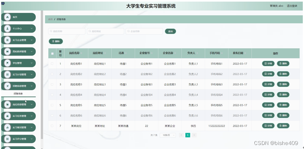304x149 pixels.
Task: Sort table by 手机号码 column arrows
Action: [221, 53]
